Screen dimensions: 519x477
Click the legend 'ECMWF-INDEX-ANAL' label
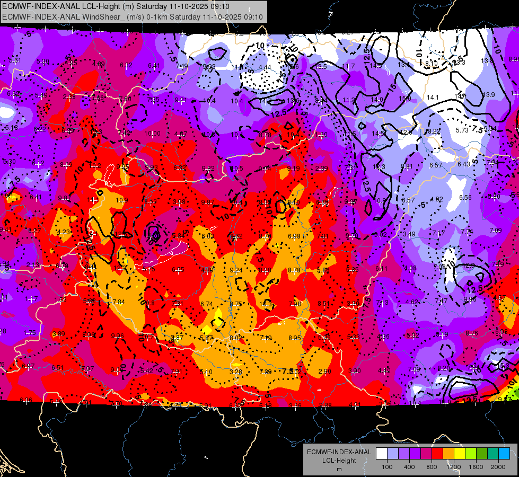click(x=339, y=452)
